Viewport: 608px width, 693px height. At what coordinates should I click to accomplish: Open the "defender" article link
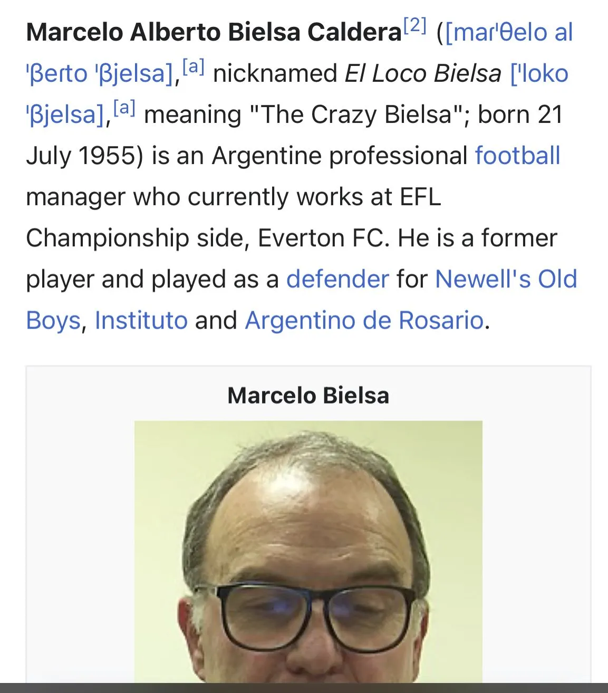point(337,280)
